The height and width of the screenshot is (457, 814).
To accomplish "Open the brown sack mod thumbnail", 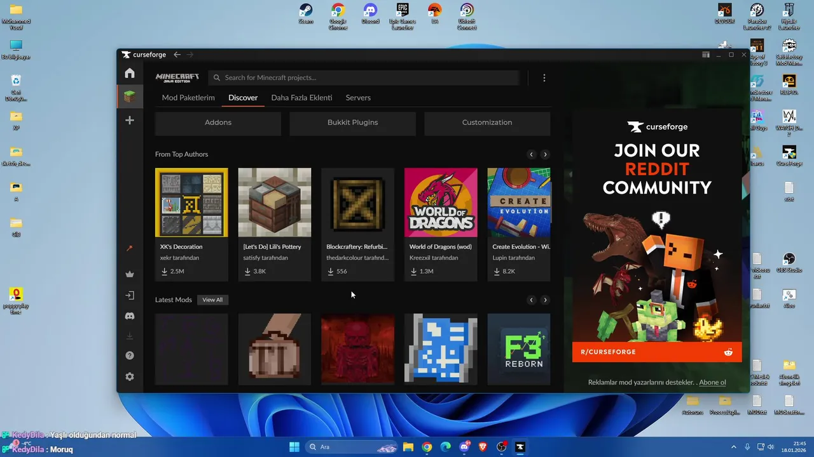I will tap(275, 349).
